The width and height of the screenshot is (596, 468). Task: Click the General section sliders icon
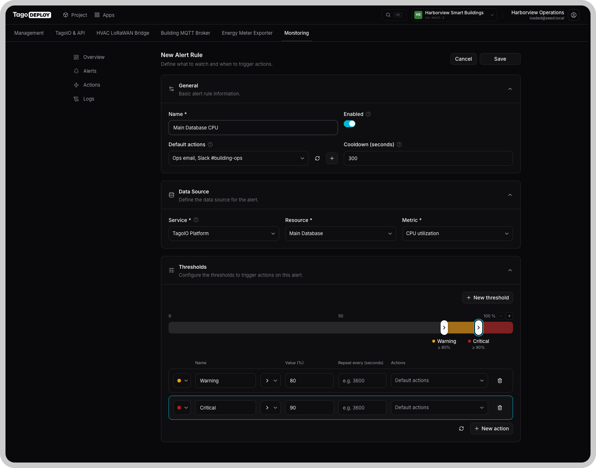[x=171, y=89]
